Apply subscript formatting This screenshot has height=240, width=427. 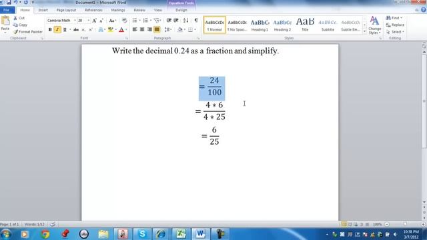click(83, 29)
